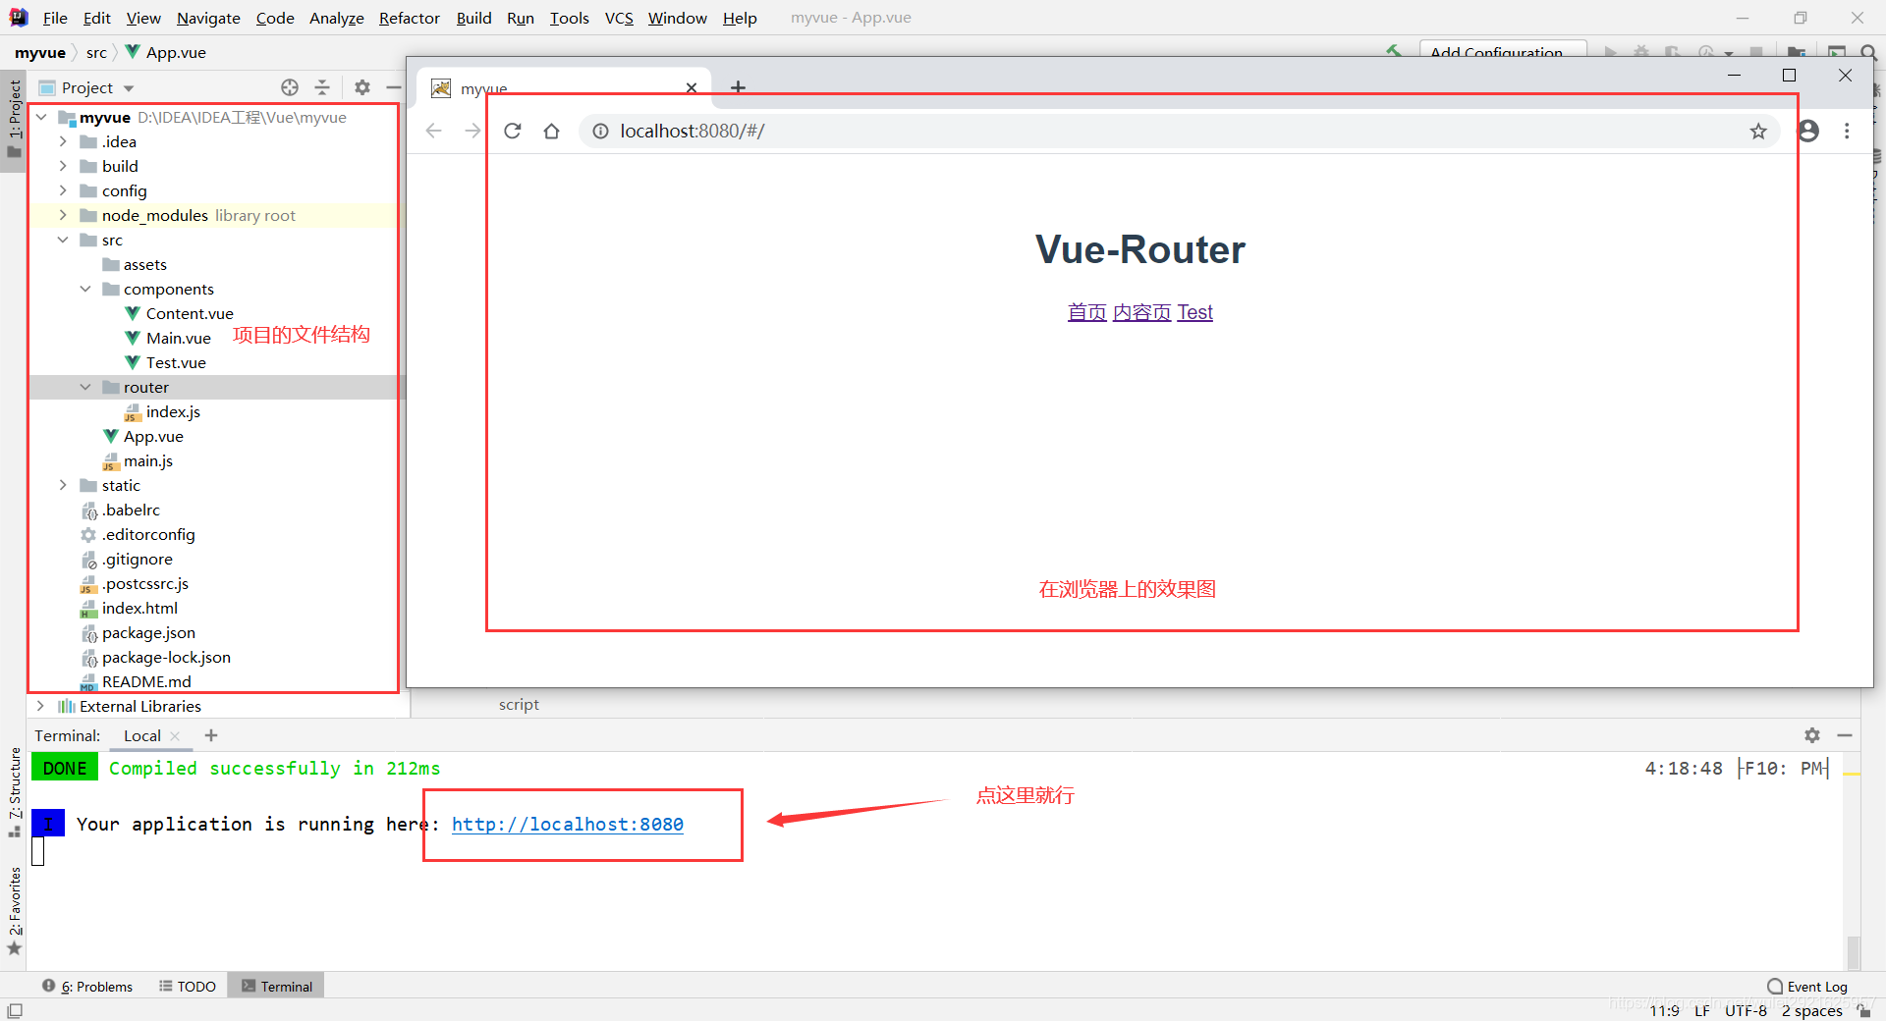The height and width of the screenshot is (1021, 1886).
Task: Add a new terminal session tab
Action: [211, 735]
